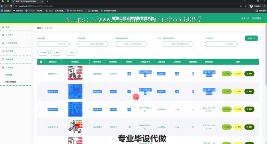The image size is (267, 144).
Task: Click the 新增 add button
Action: pos(43,53)
